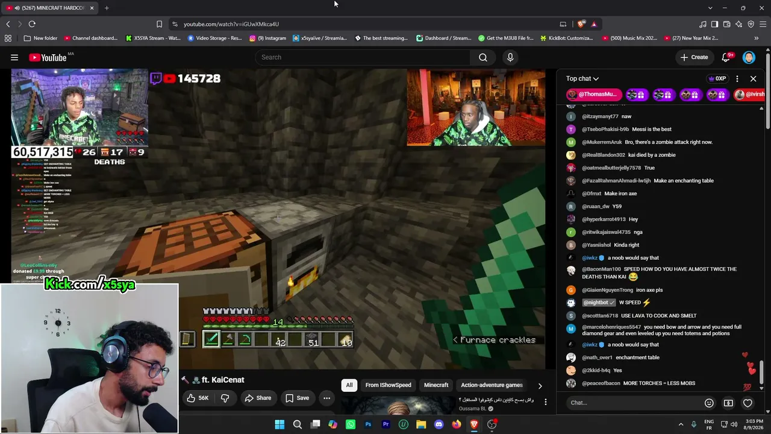The height and width of the screenshot is (434, 771).
Task: Click the address bar URL
Action: point(231,24)
